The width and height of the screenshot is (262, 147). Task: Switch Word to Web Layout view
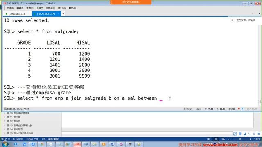point(223,139)
